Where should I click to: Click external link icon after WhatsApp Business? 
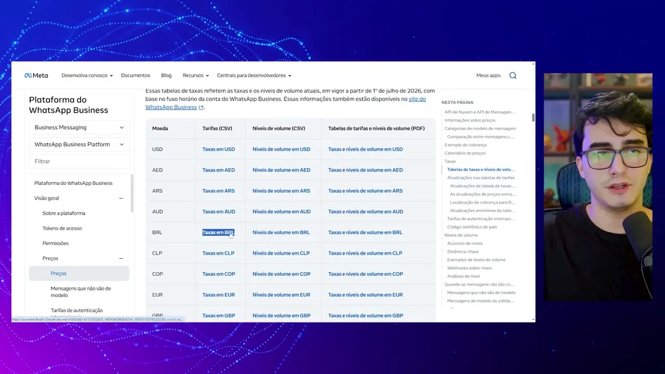click(201, 108)
